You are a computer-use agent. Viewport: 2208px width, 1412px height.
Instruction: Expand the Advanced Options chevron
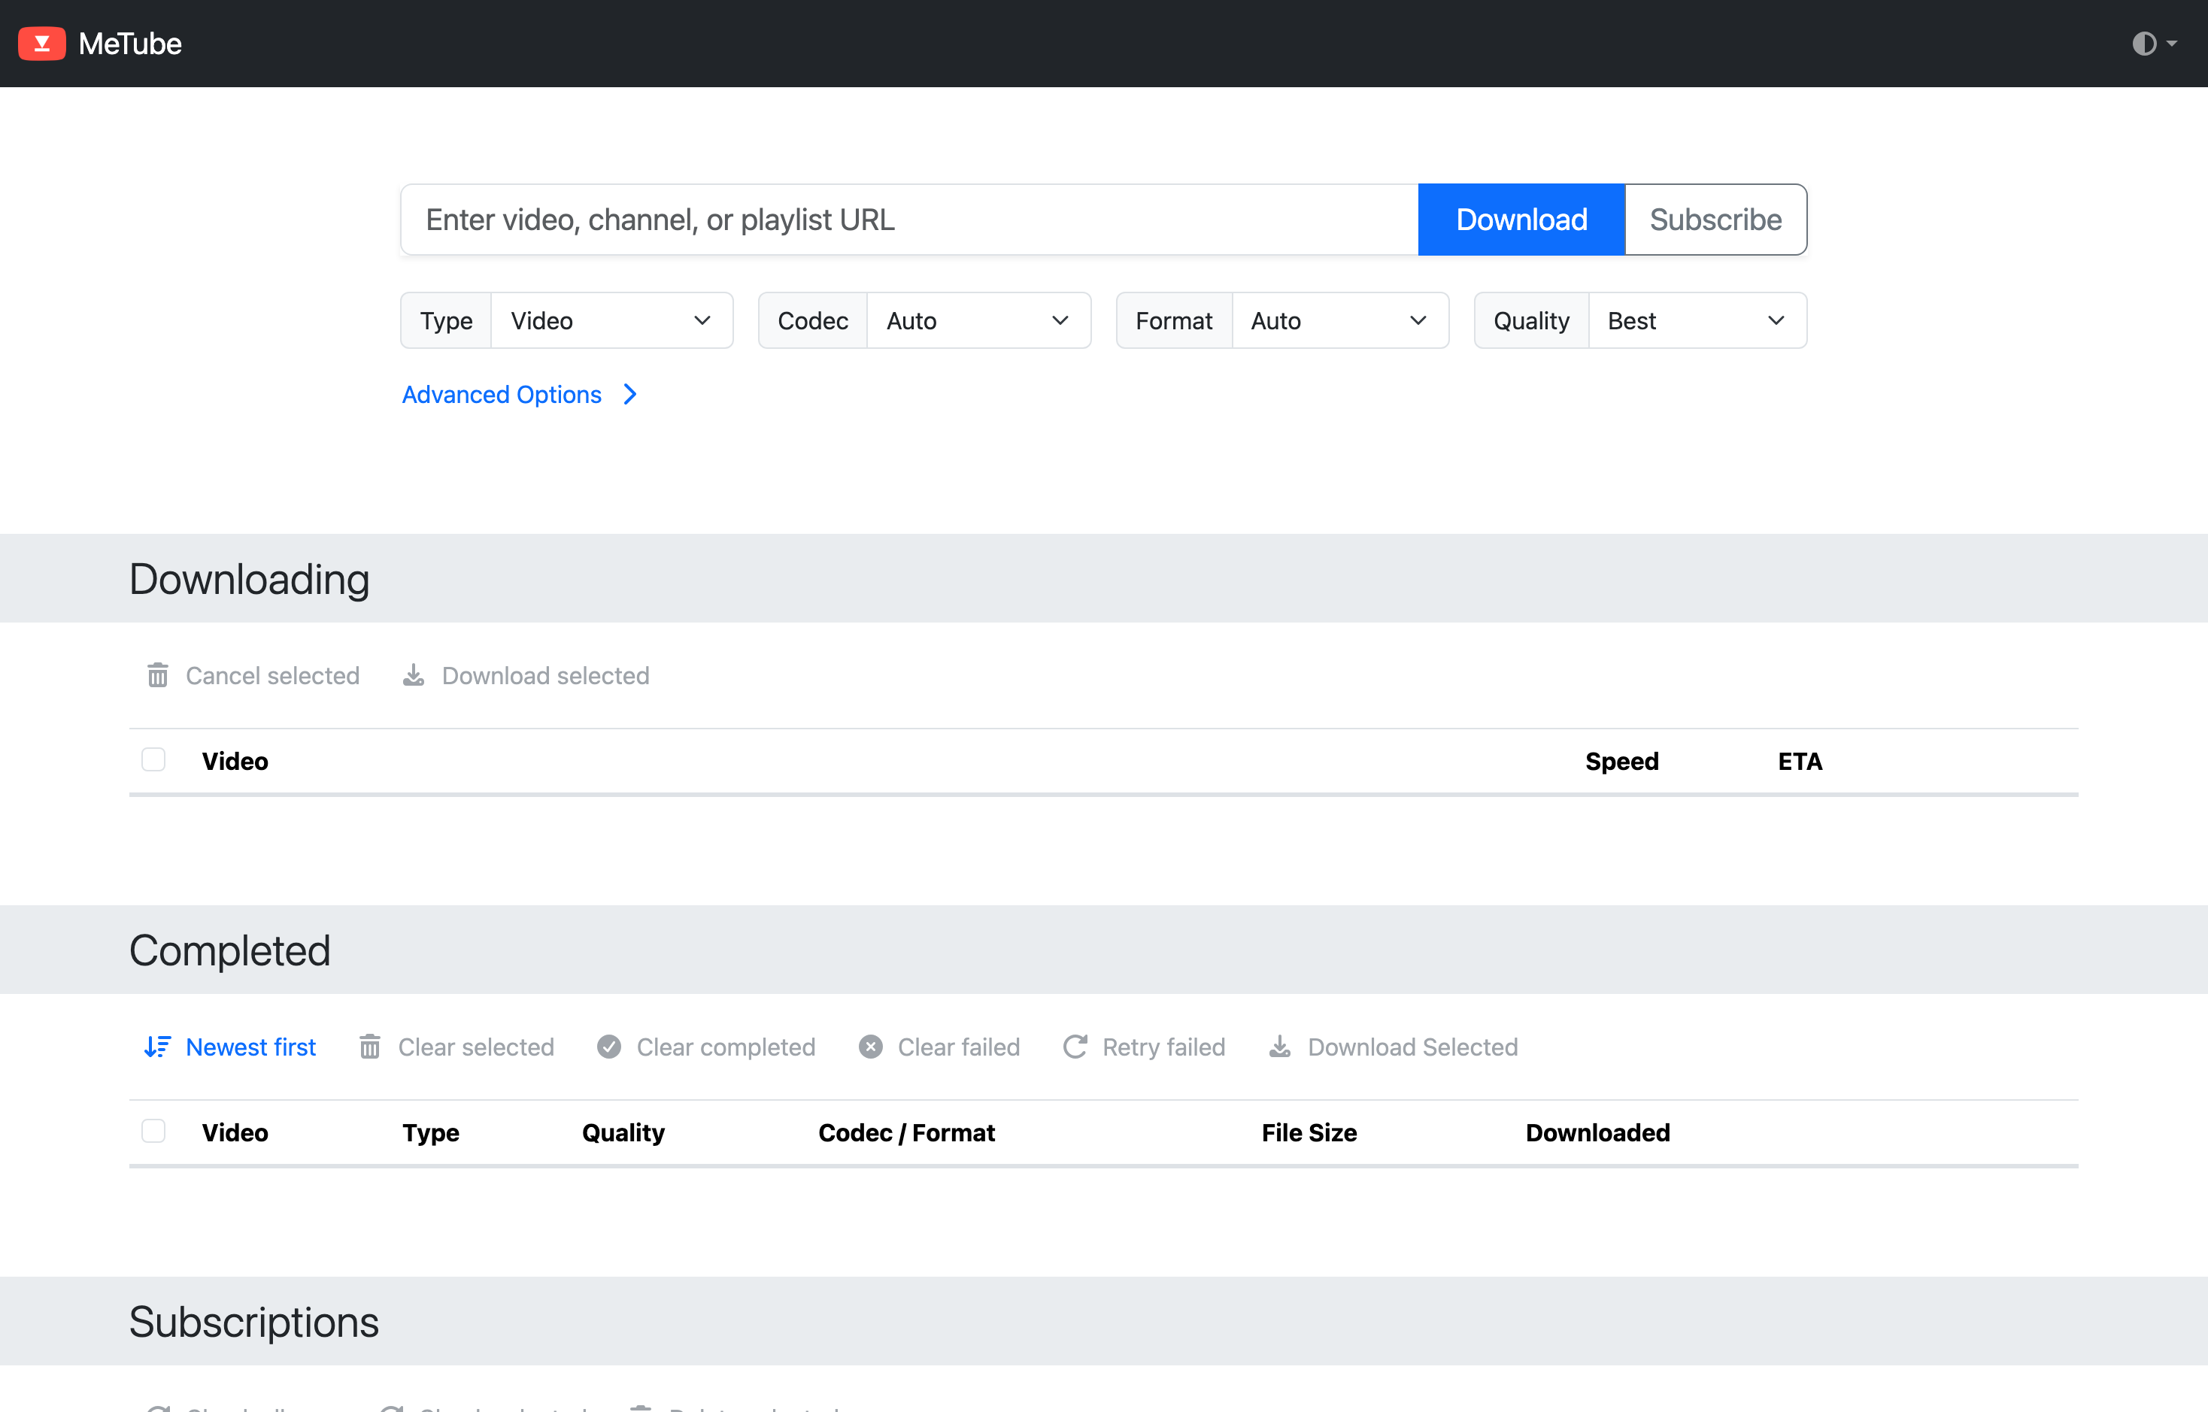[630, 394]
